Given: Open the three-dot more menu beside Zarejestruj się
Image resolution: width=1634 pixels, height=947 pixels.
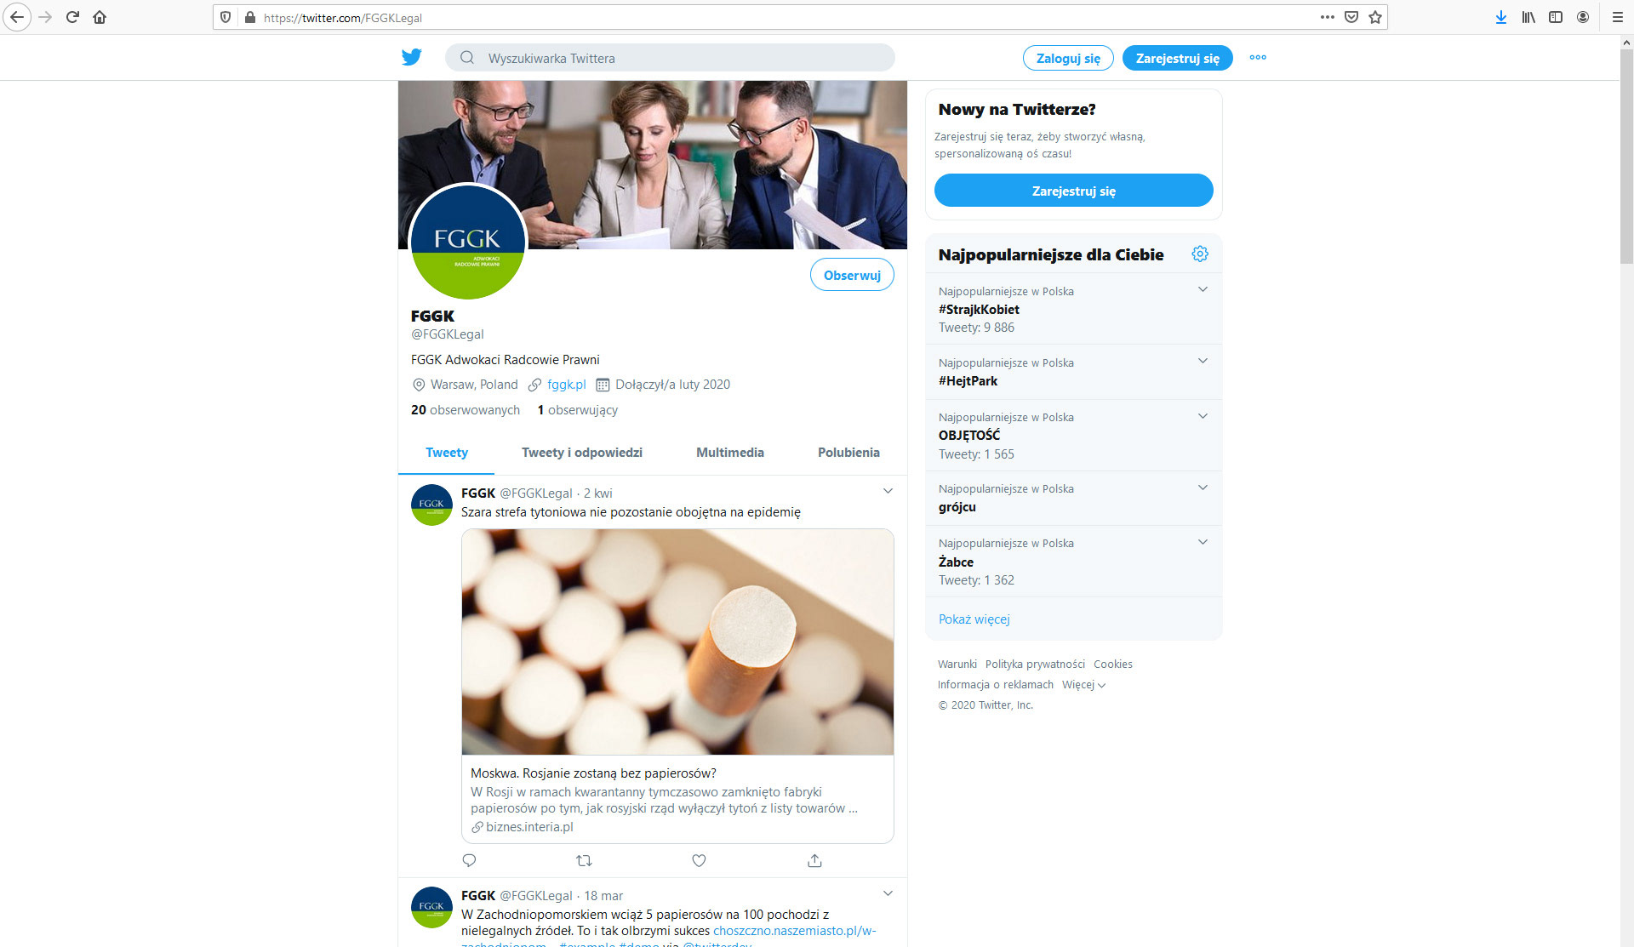Looking at the screenshot, I should point(1258,57).
